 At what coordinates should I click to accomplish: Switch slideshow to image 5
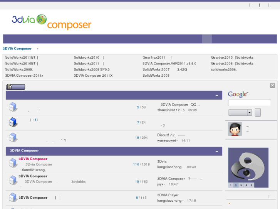tap(251, 185)
